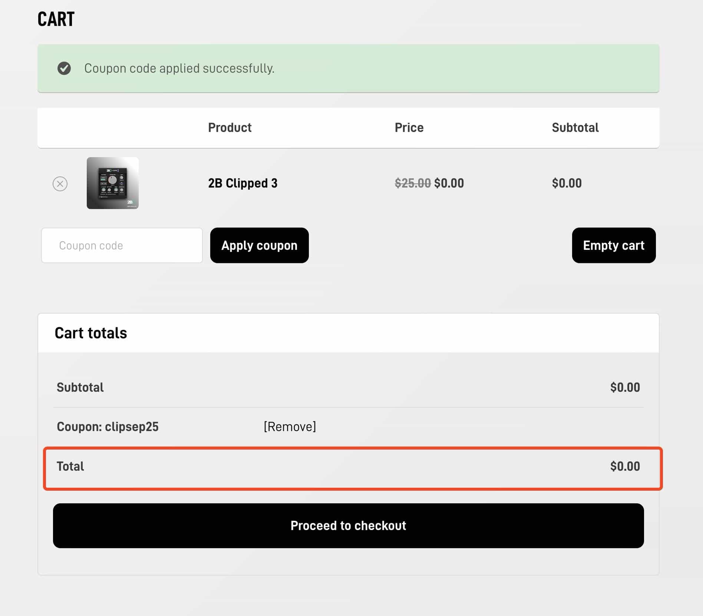Click the $0.00 amount in Total row
Screen dimensions: 703x616
[625, 466]
